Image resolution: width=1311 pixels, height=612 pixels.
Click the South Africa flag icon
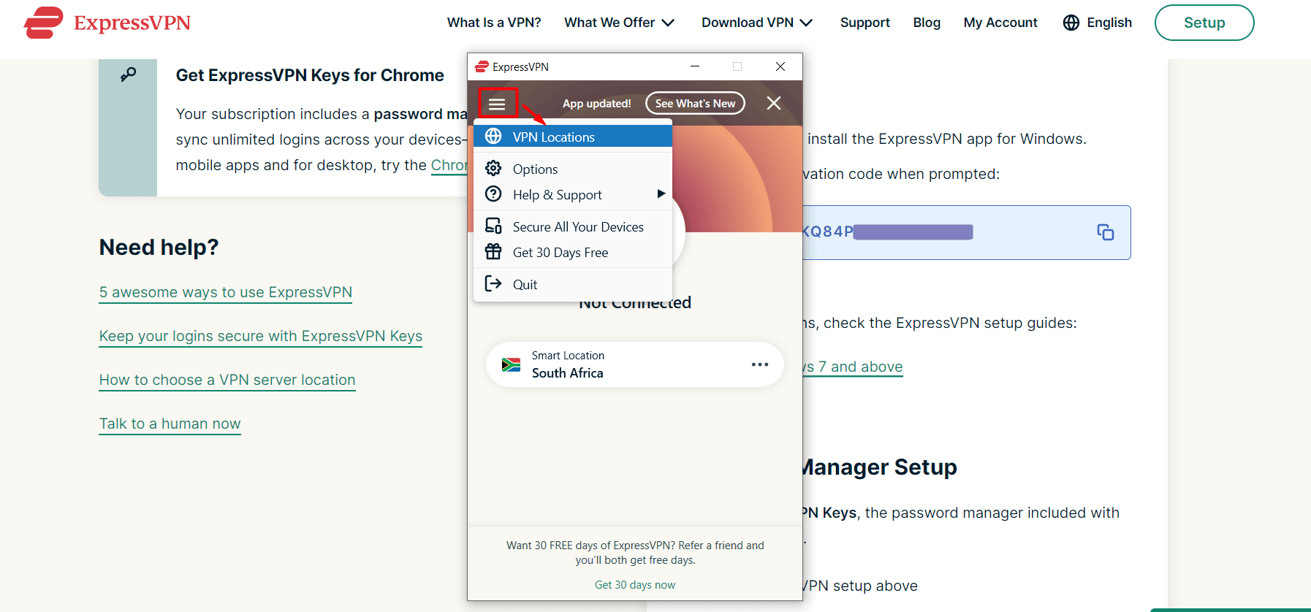click(511, 364)
